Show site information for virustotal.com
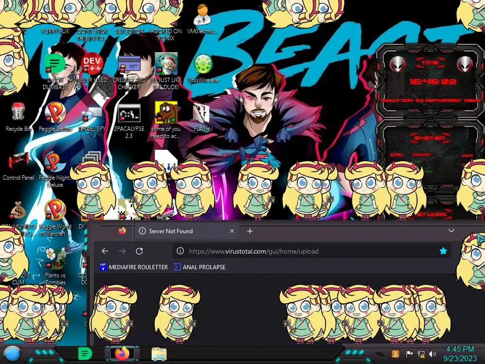Viewport: 485px width, 364px height. [x=180, y=251]
